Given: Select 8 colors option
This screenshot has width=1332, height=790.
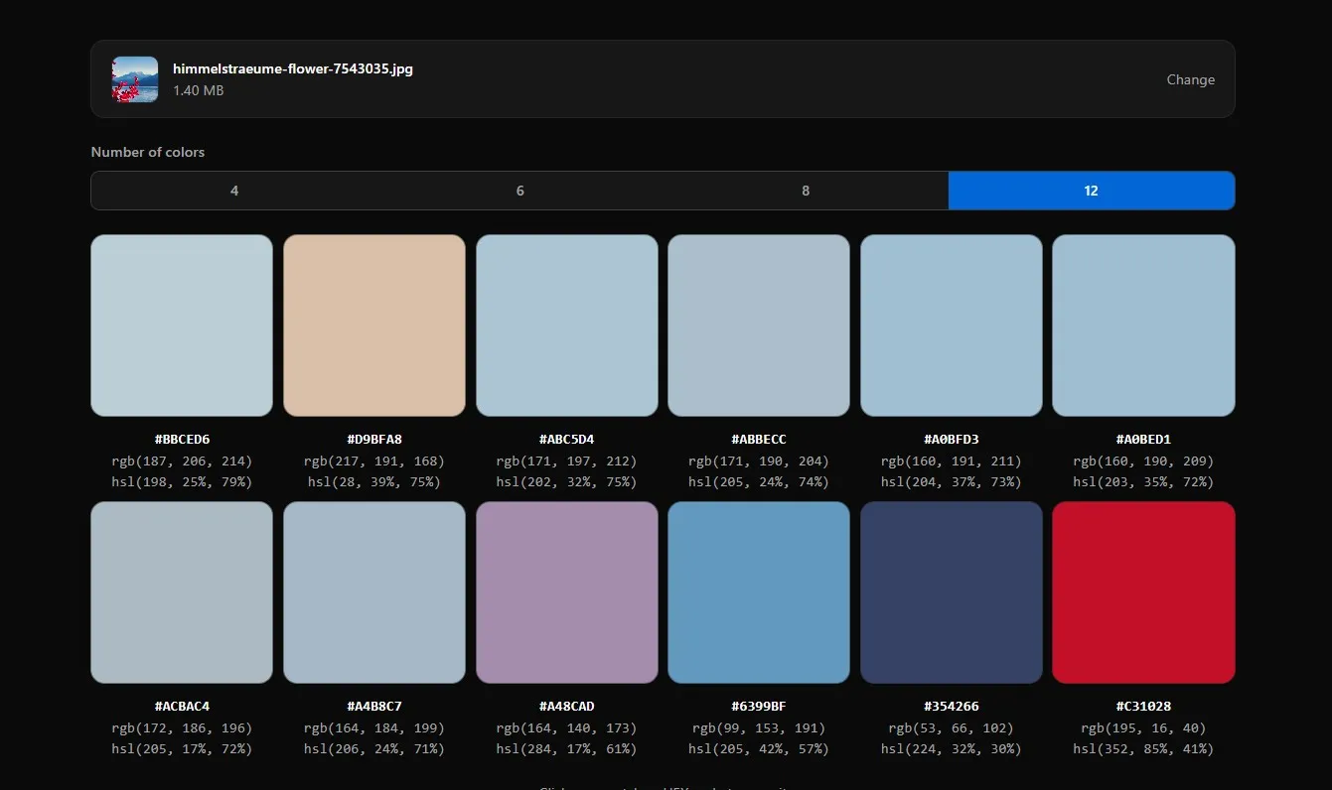Looking at the screenshot, I should point(806,191).
